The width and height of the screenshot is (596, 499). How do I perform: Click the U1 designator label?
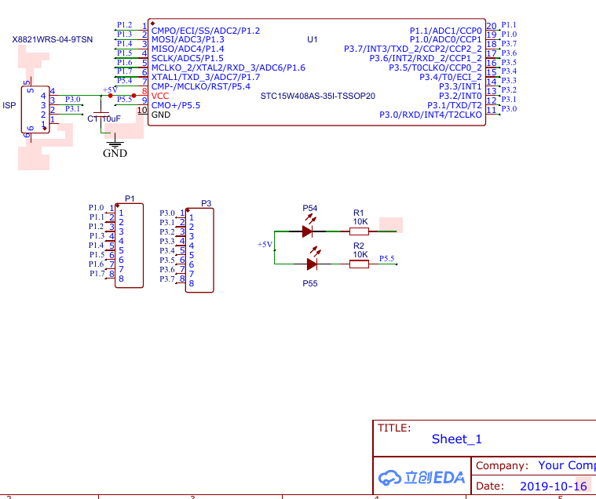pyautogui.click(x=312, y=39)
